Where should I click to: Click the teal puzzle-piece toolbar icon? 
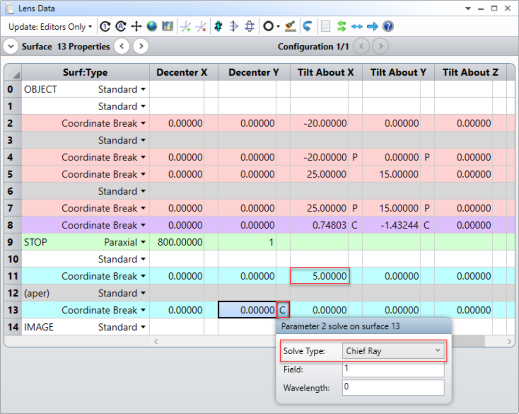(218, 26)
